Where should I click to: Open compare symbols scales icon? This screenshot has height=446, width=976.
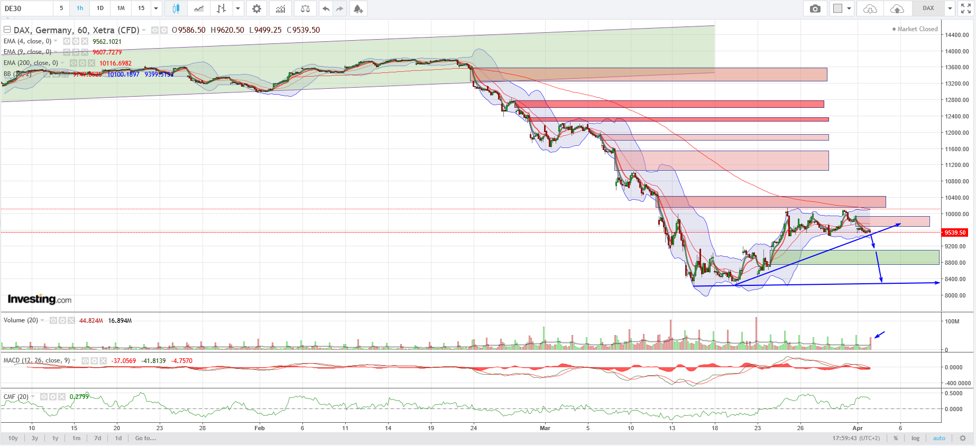tap(305, 8)
